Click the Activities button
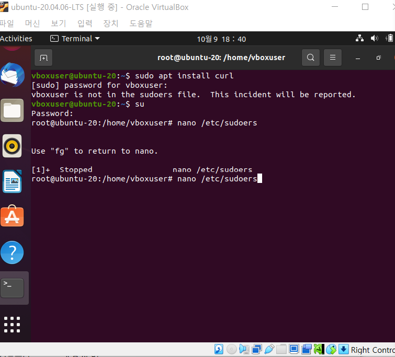This screenshot has height=357, width=395. (x=16, y=39)
